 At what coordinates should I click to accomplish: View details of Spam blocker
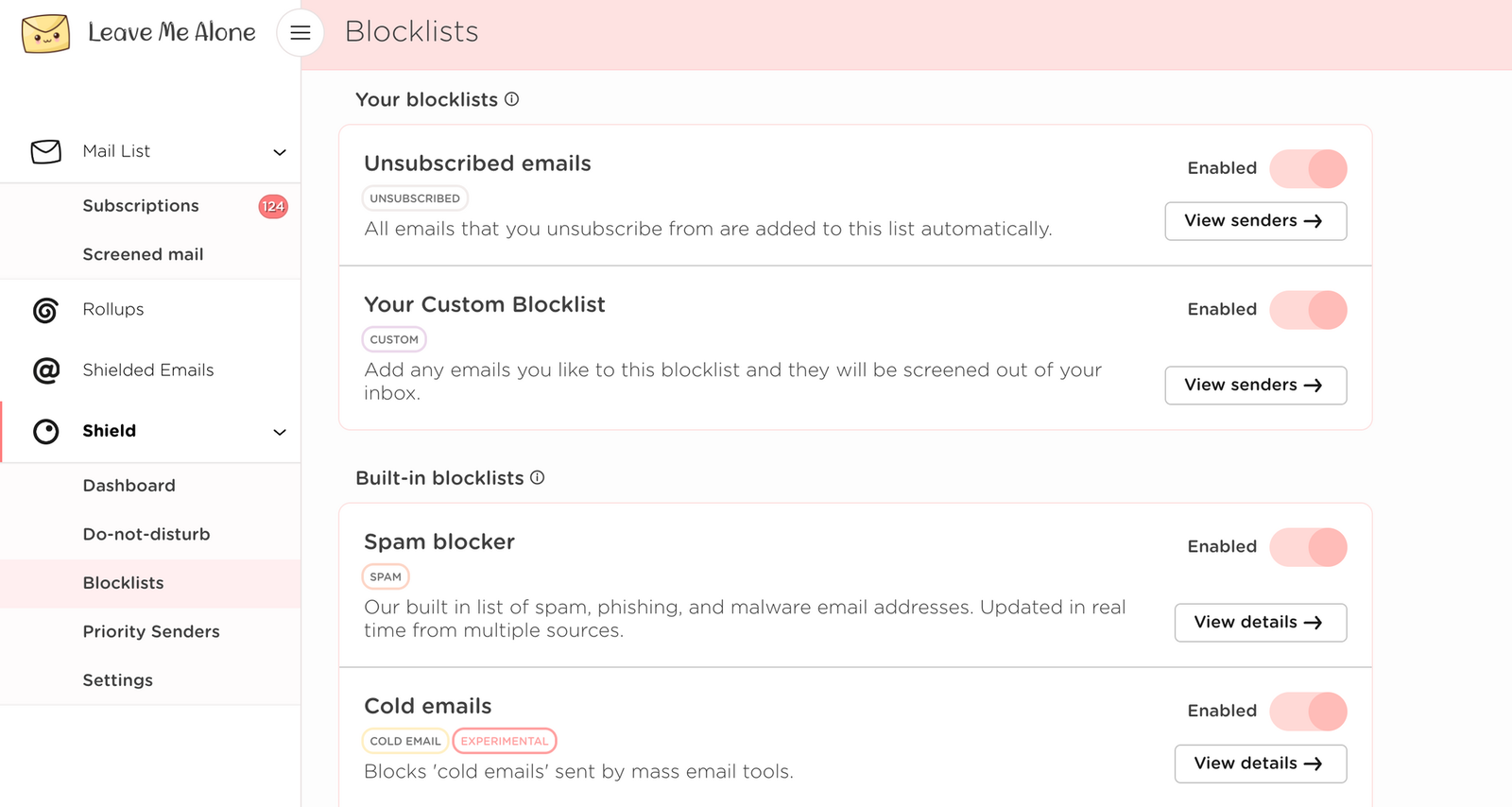click(1261, 623)
